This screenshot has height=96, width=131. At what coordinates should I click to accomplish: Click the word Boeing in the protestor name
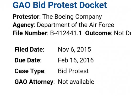[64, 17]
